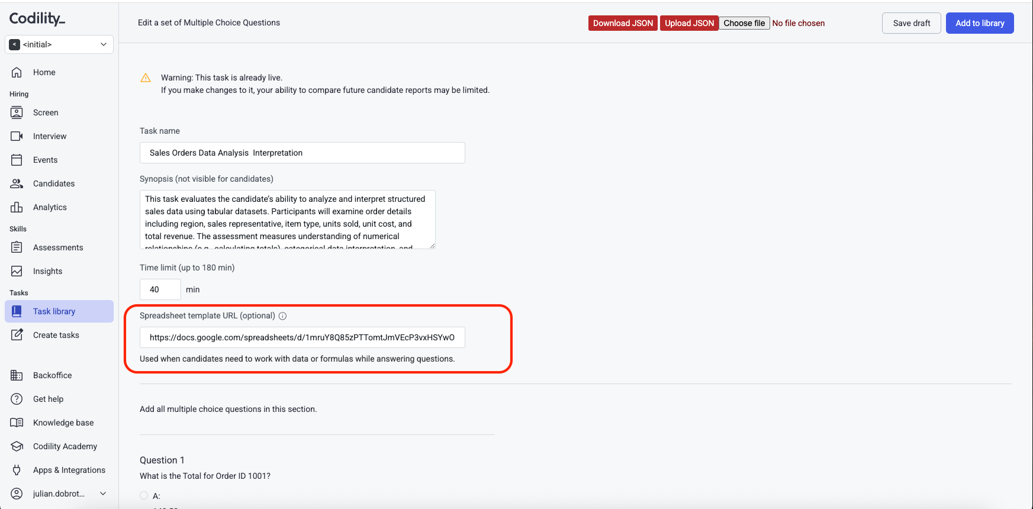This screenshot has width=1033, height=509.
Task: Click the back arrow icon in the initial selector
Action: [x=15, y=44]
